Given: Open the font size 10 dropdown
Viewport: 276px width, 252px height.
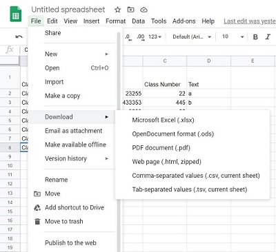Looking at the screenshot, I should (233, 36).
